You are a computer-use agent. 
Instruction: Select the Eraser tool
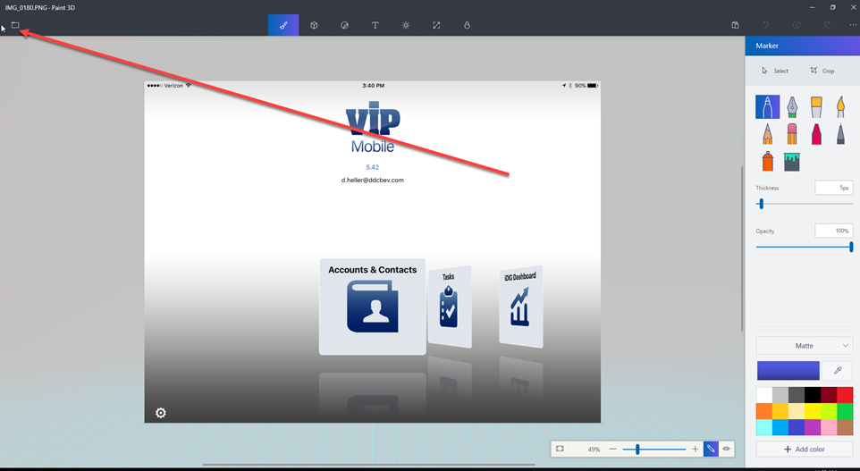(792, 134)
